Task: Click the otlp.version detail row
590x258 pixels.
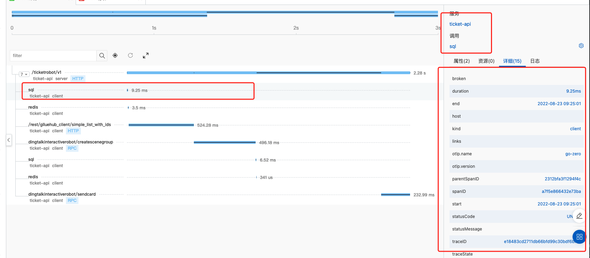Action: click(x=516, y=166)
